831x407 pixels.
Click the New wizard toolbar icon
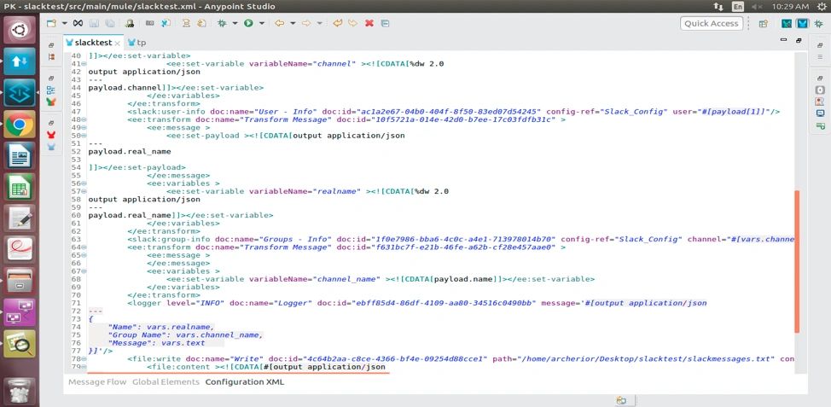click(51, 23)
